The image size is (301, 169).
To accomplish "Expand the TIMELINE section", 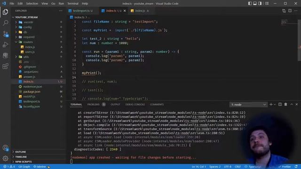I will click(x=21, y=157).
